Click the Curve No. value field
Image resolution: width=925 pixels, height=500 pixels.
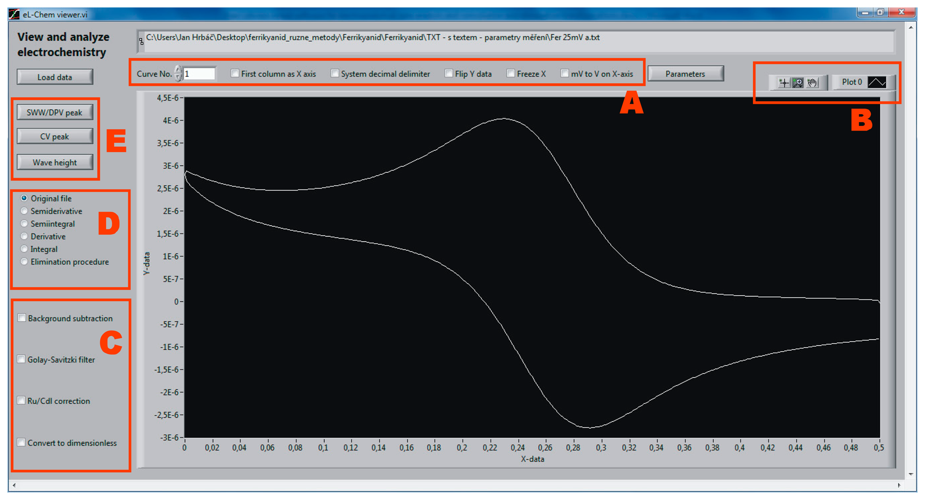(199, 74)
